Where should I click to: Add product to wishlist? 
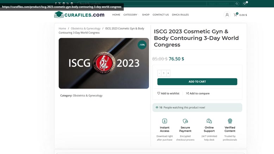(x=168, y=93)
